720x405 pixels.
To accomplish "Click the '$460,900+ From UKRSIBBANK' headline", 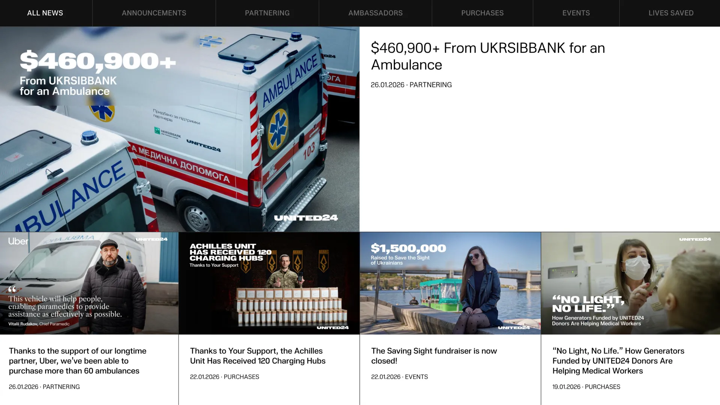I will pyautogui.click(x=488, y=56).
